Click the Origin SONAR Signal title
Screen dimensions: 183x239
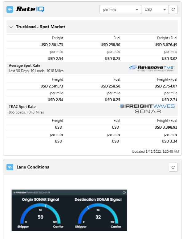click(40, 199)
